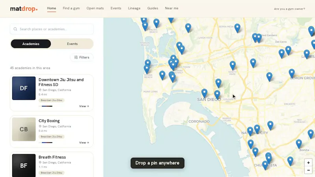
Task: Focus the search places or academies field
Action: click(x=52, y=29)
